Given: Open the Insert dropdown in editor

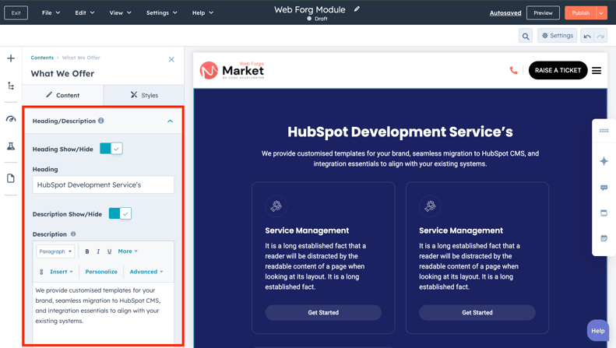Looking at the screenshot, I should tap(62, 272).
